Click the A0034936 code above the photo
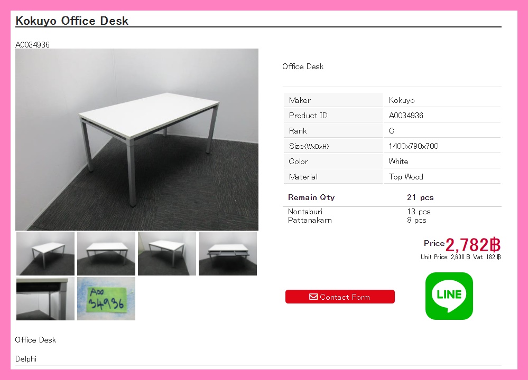528x380 pixels. pyautogui.click(x=32, y=45)
